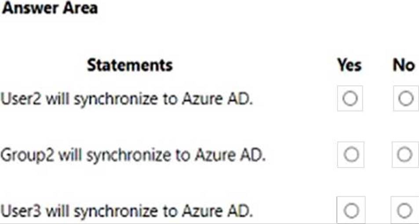419x224 pixels.
Task: Choose the No circle in Group2 row
Action: click(405, 155)
